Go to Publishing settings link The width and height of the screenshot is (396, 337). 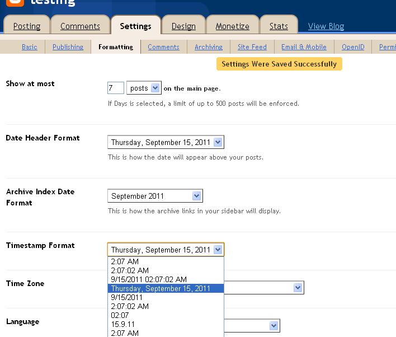tap(68, 47)
